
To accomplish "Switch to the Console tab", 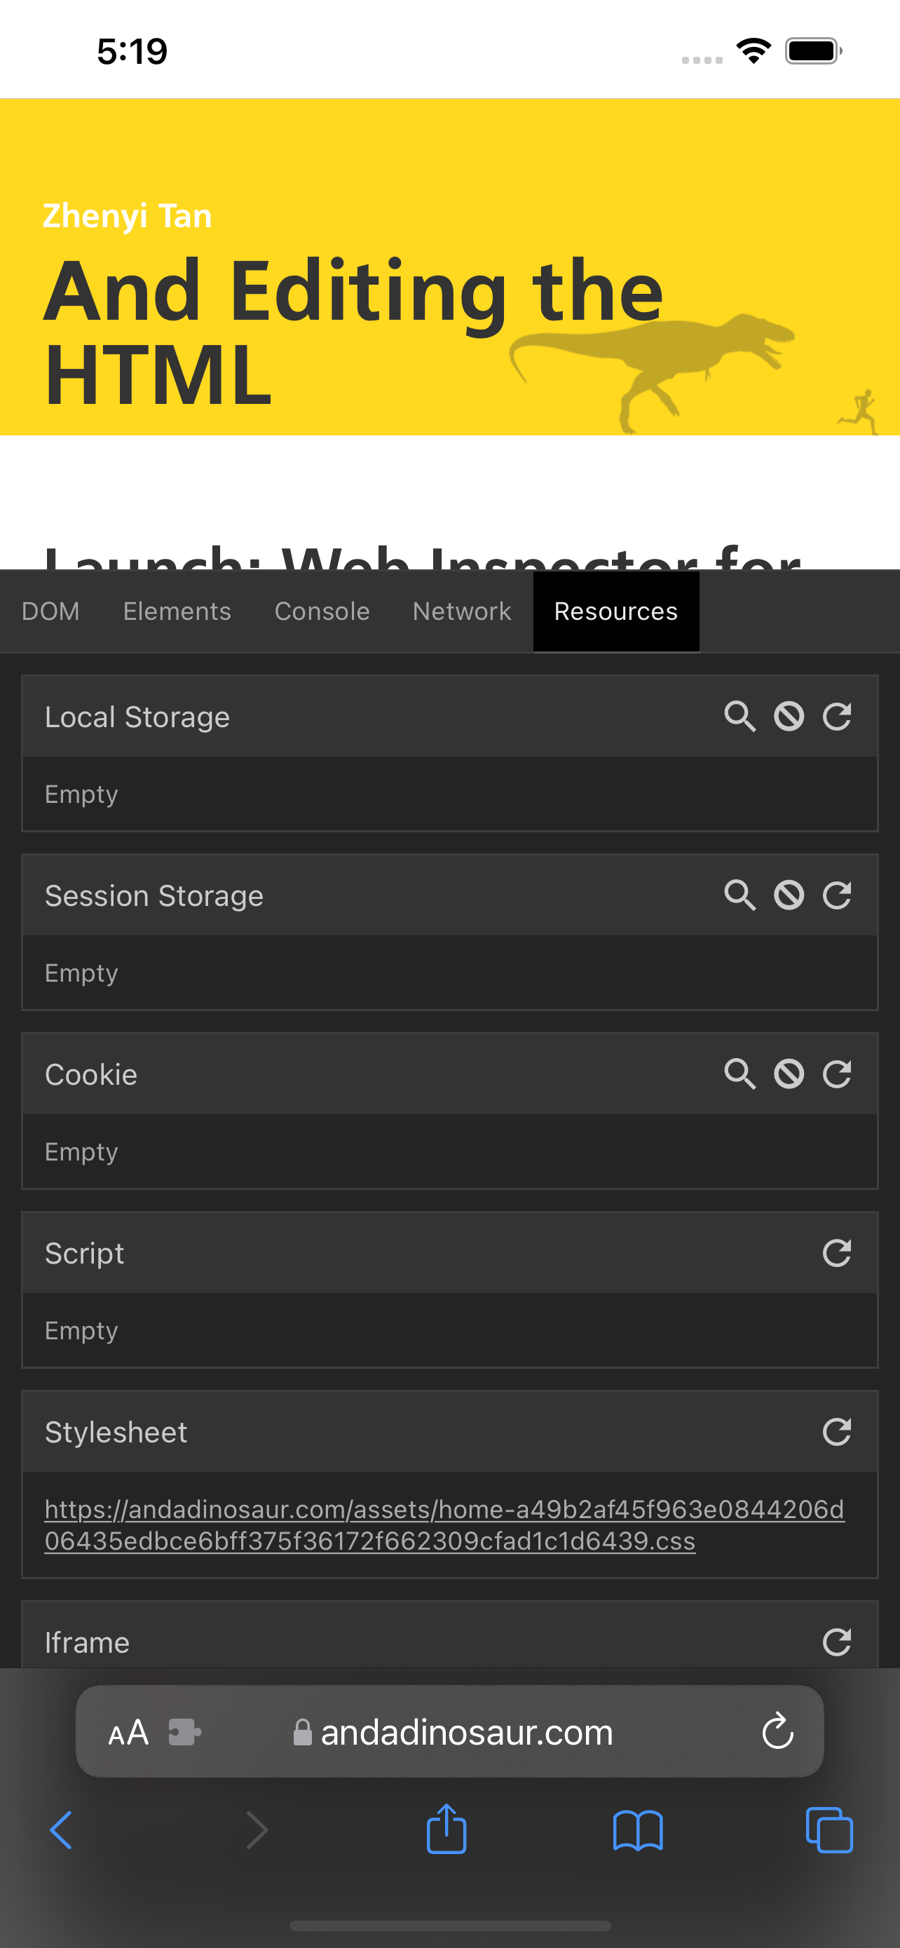I will (321, 611).
